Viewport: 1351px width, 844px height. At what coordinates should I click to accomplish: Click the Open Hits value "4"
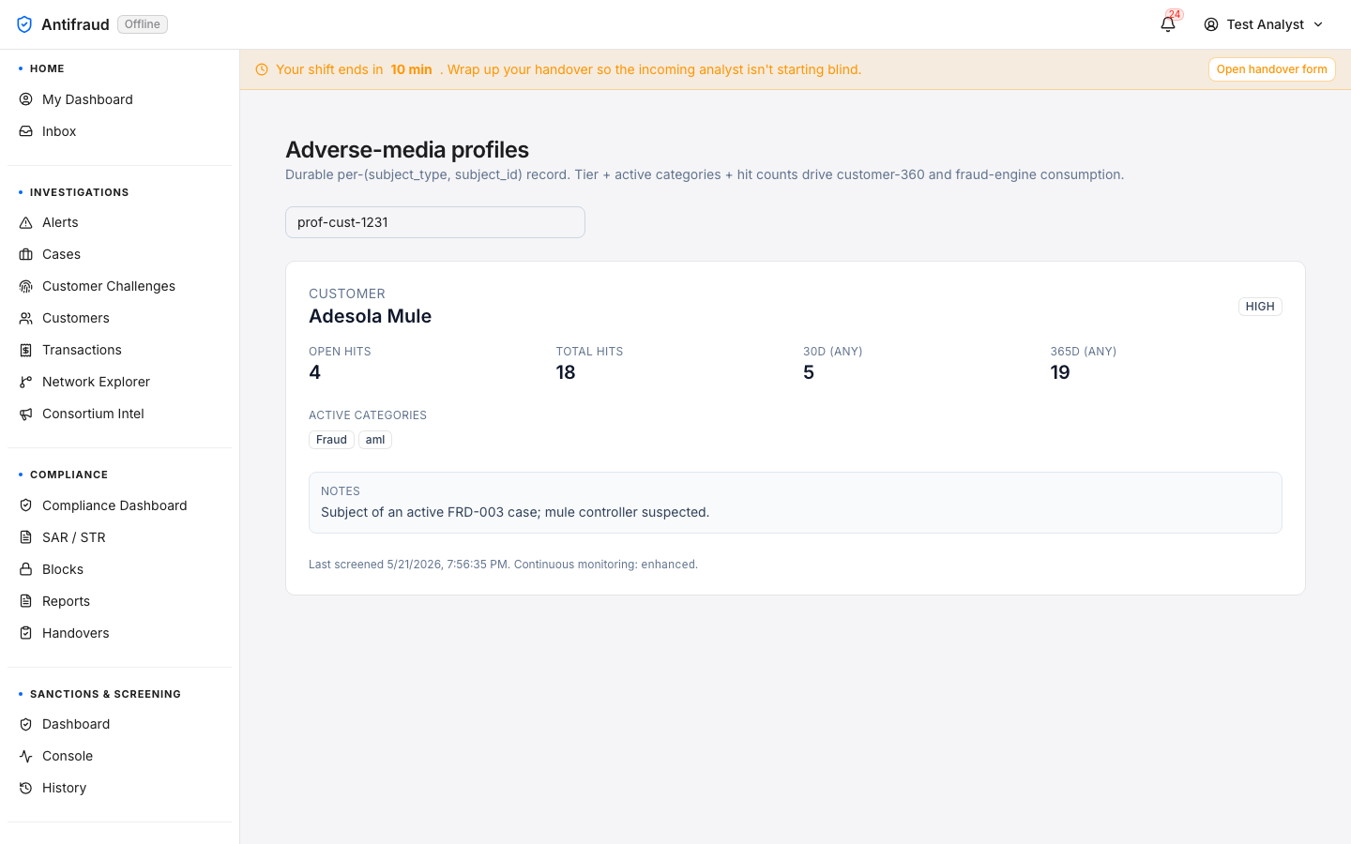pyautogui.click(x=315, y=372)
